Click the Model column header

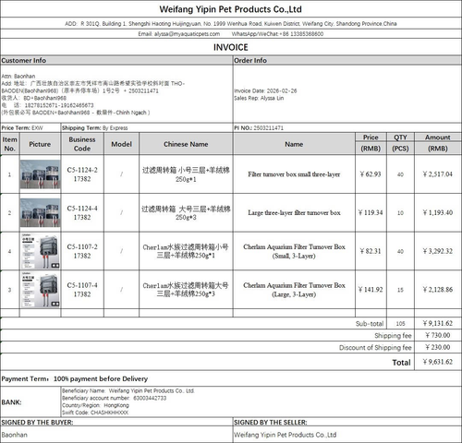tap(121, 144)
